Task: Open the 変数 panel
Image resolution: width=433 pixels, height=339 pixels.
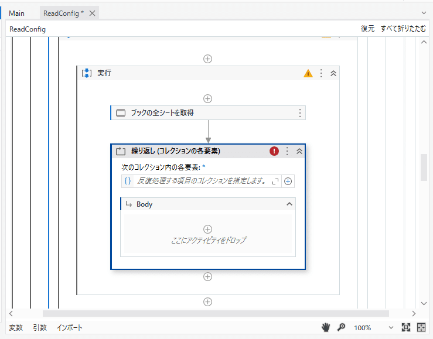Action: tap(16, 328)
